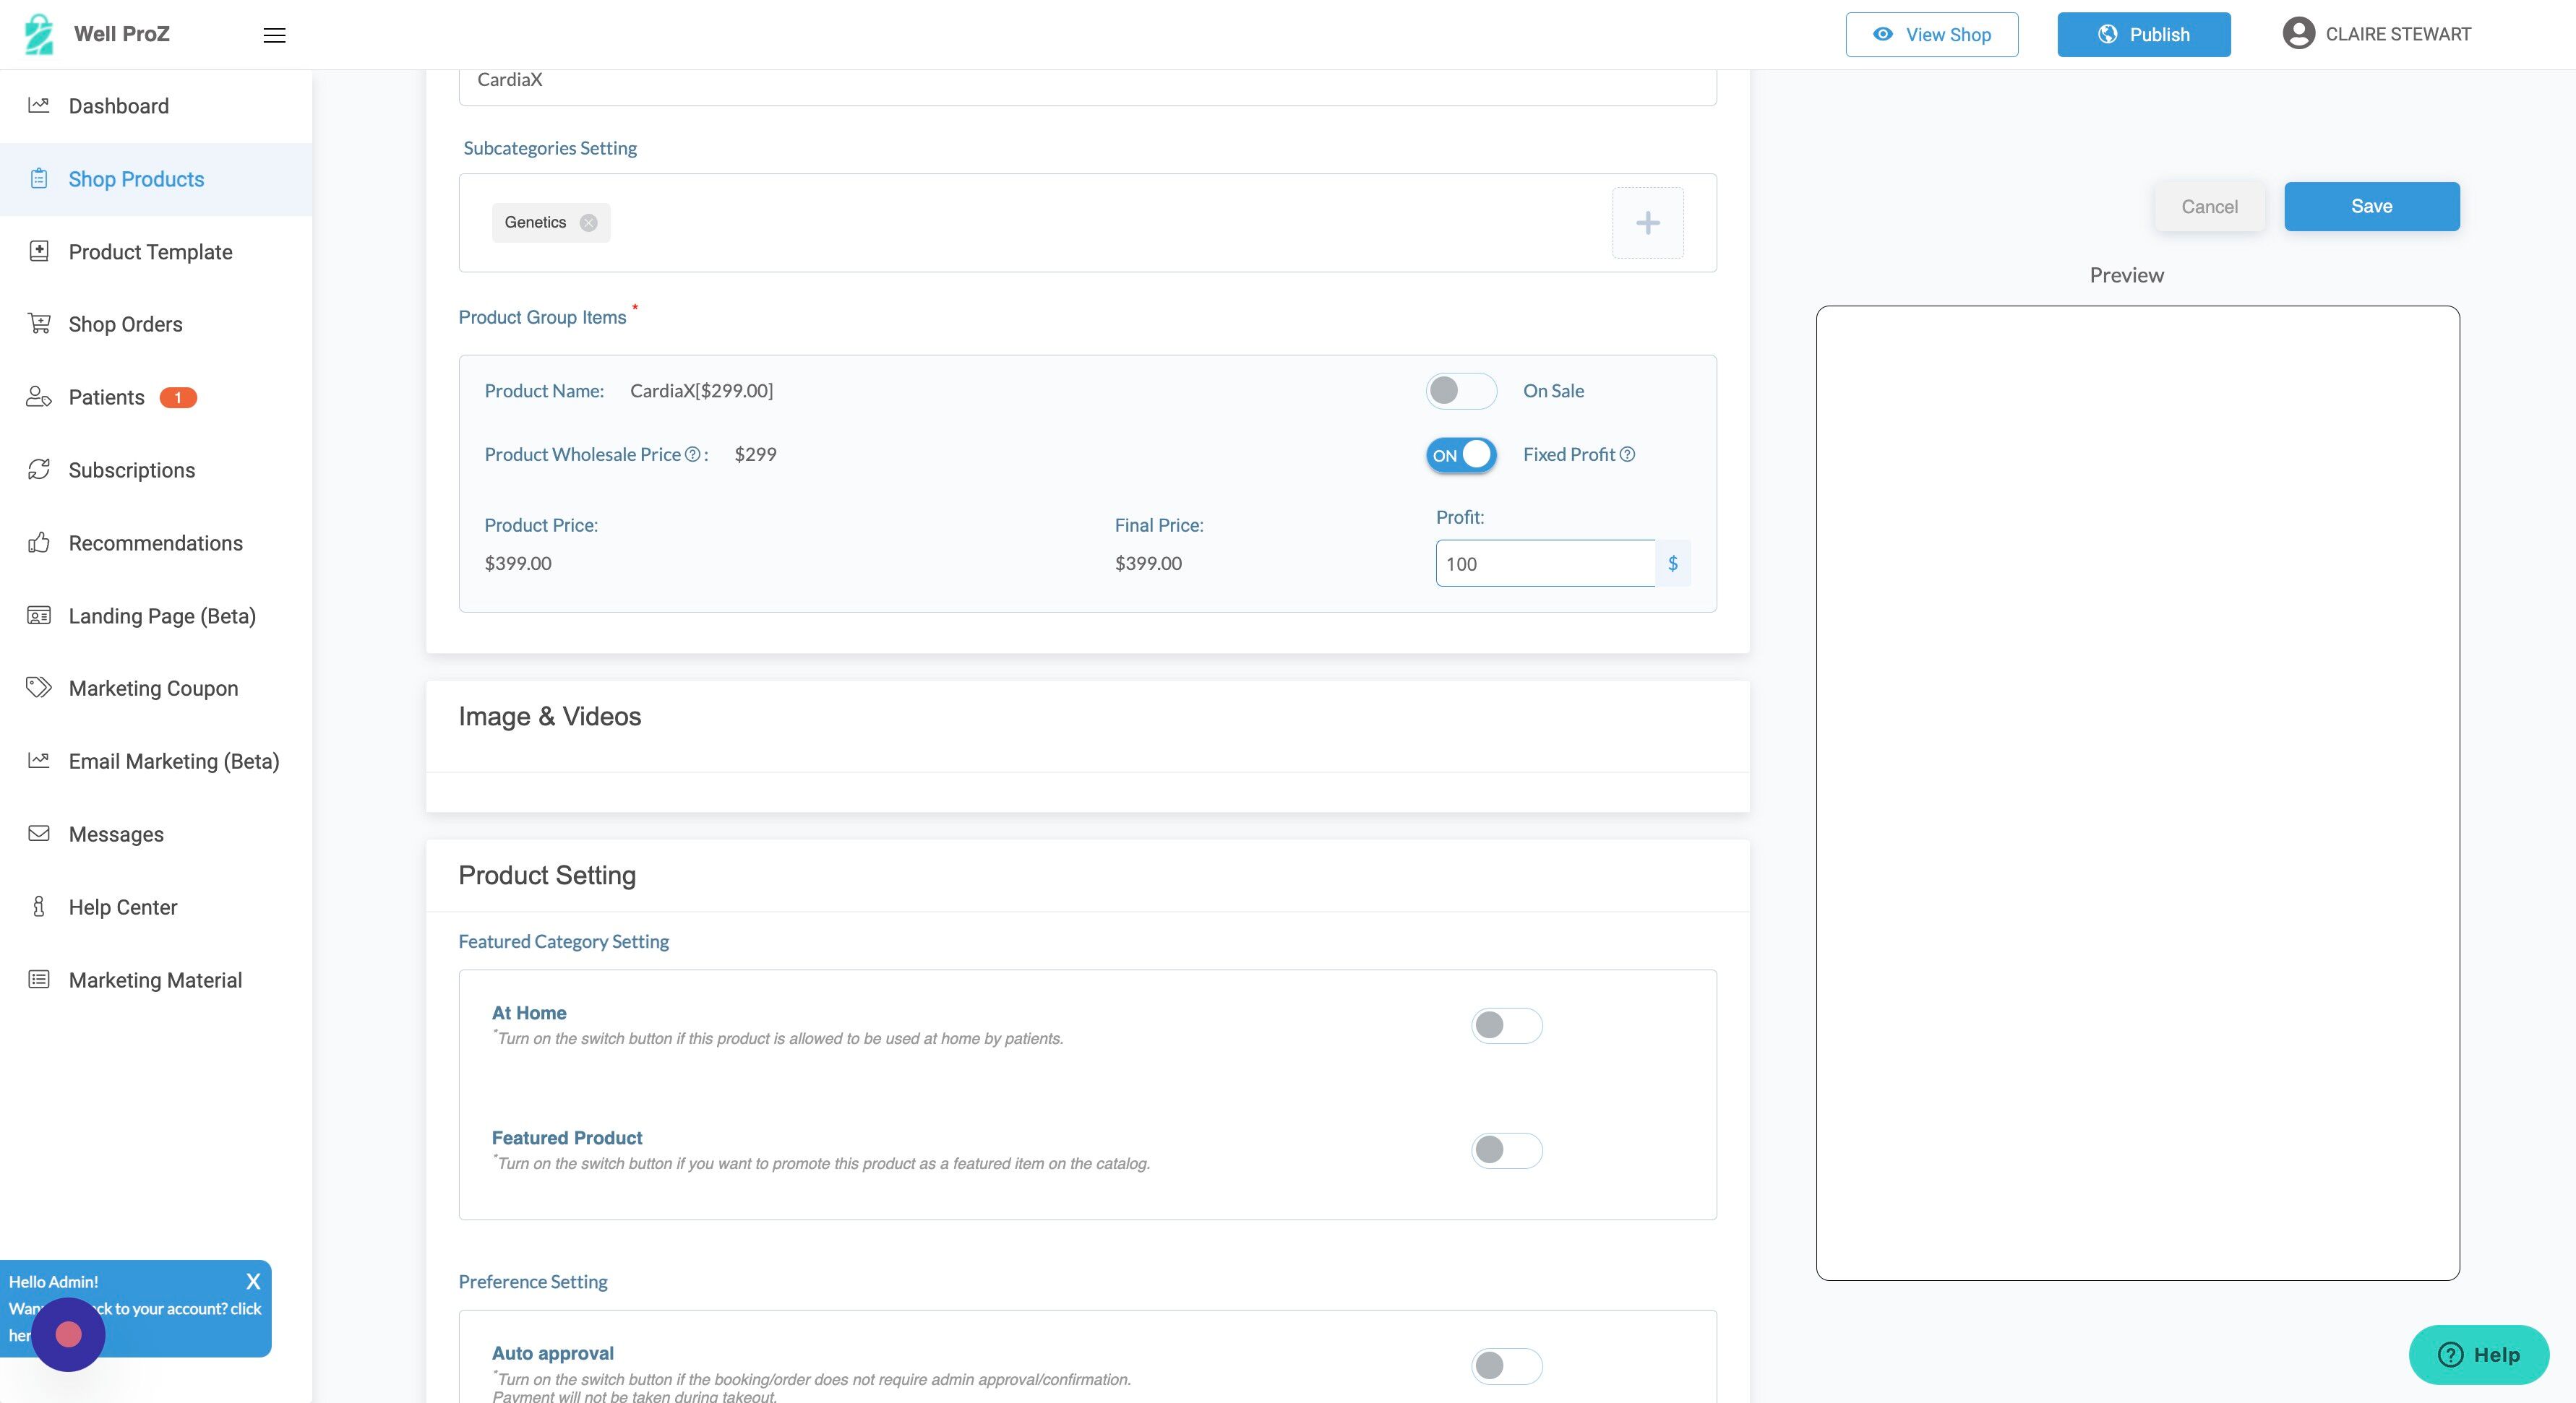
Task: Click the Well ProZ logo
Action: point(39,34)
